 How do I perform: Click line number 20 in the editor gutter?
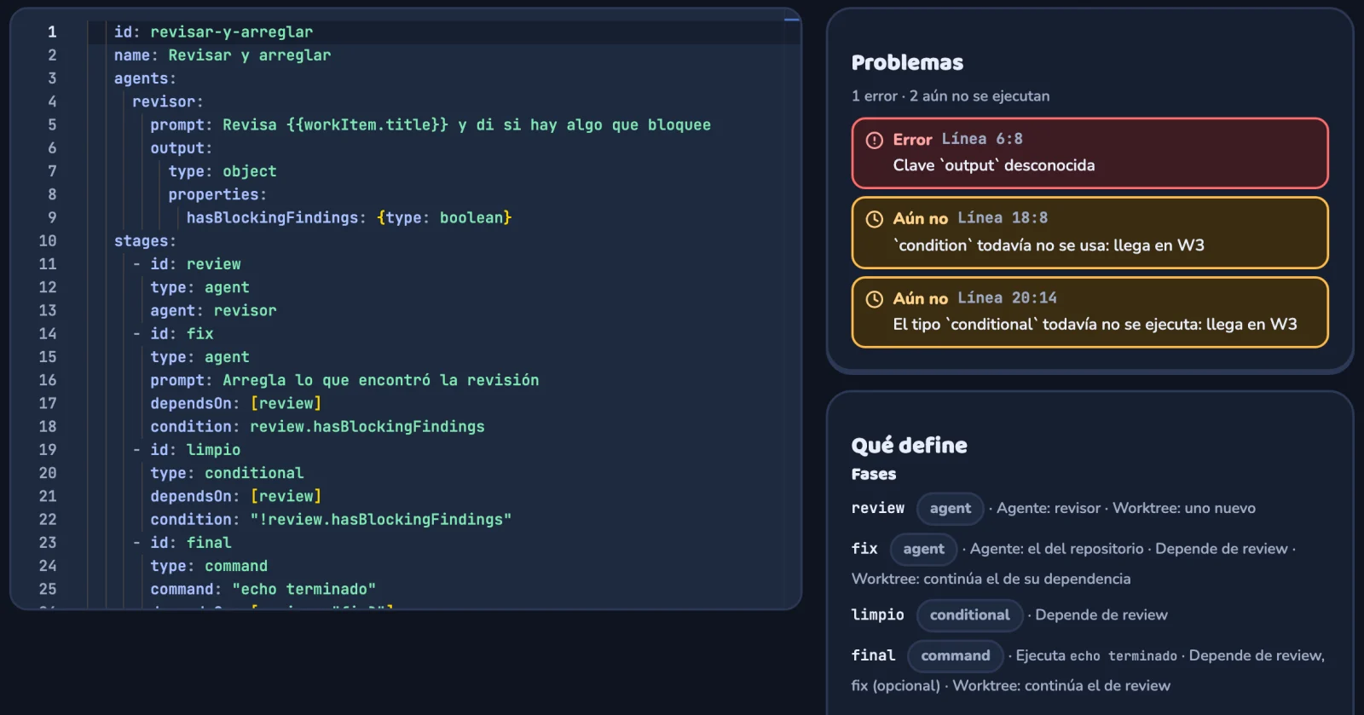tap(48, 473)
